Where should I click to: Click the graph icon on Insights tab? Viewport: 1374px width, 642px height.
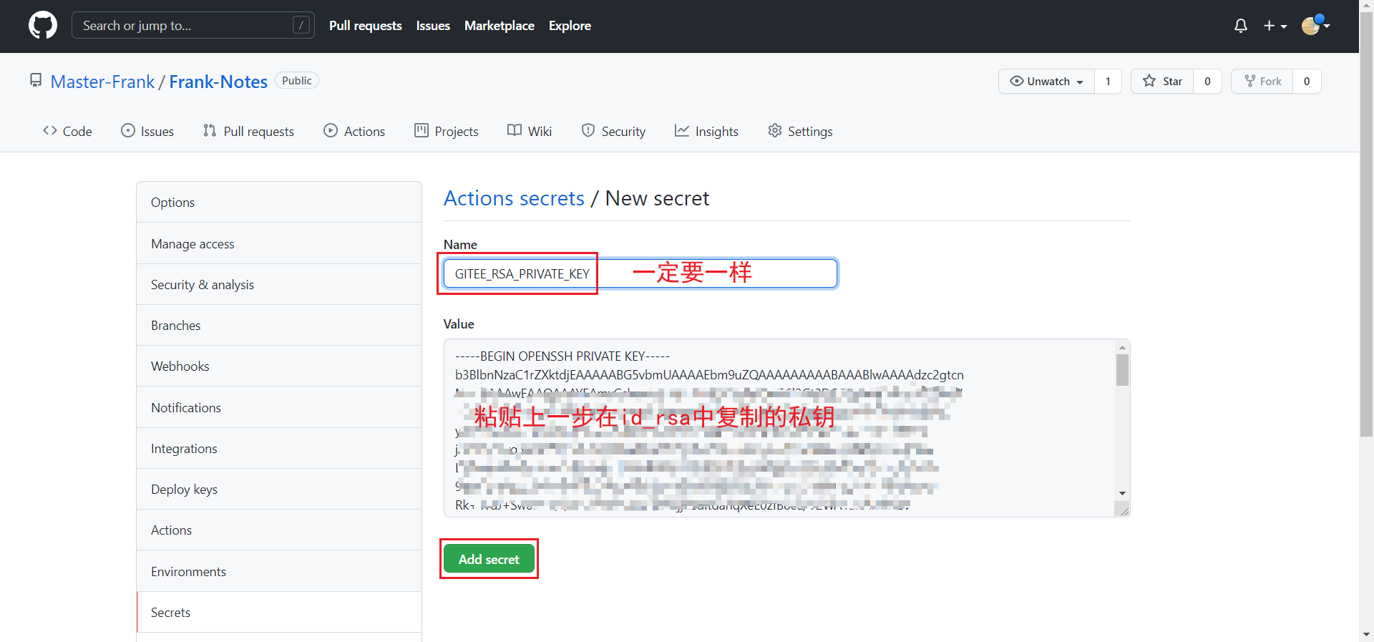(681, 130)
